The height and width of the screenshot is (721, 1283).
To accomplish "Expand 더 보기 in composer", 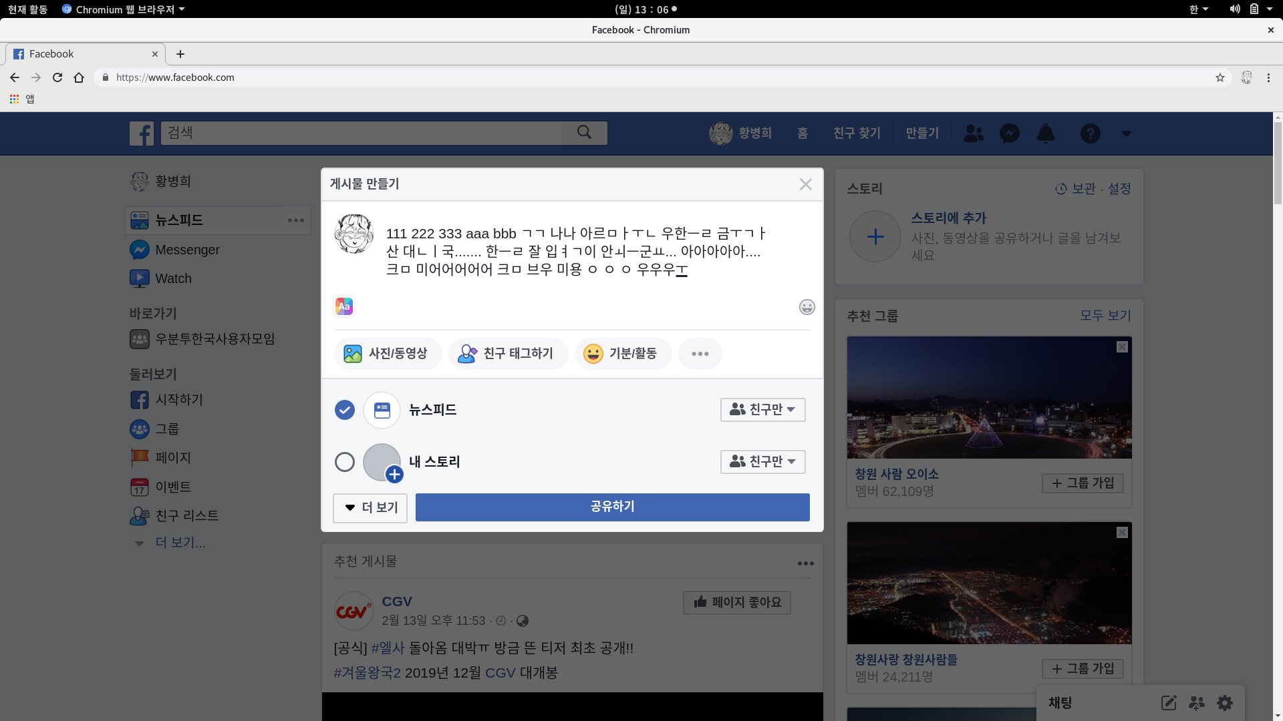I will (370, 508).
